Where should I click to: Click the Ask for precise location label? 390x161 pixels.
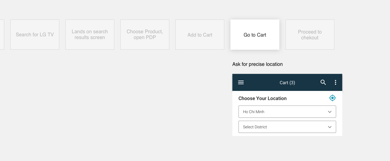(x=257, y=64)
